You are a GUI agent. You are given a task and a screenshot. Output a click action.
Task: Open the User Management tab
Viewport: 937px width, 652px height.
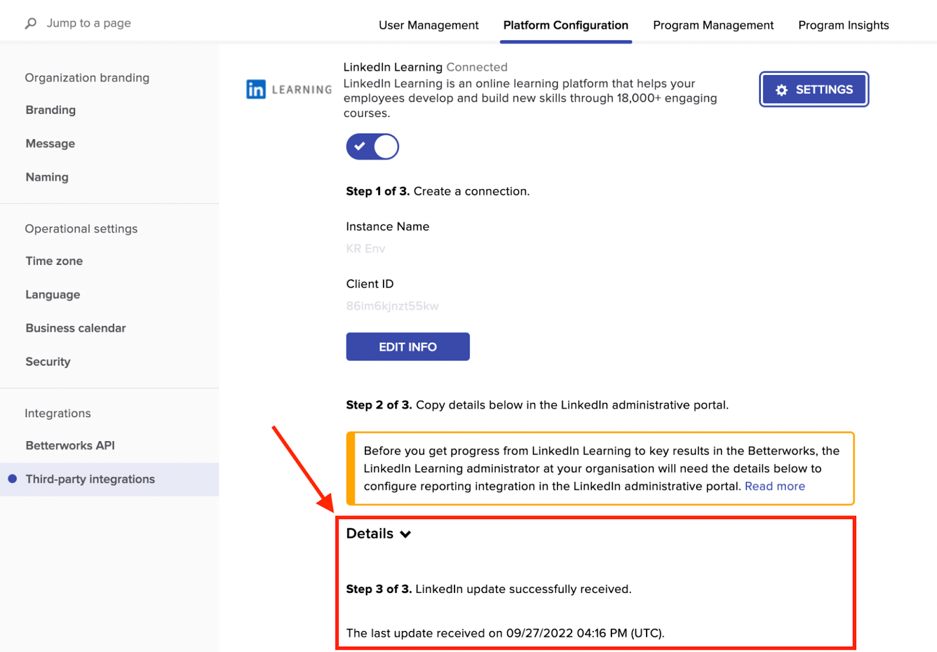[429, 25]
